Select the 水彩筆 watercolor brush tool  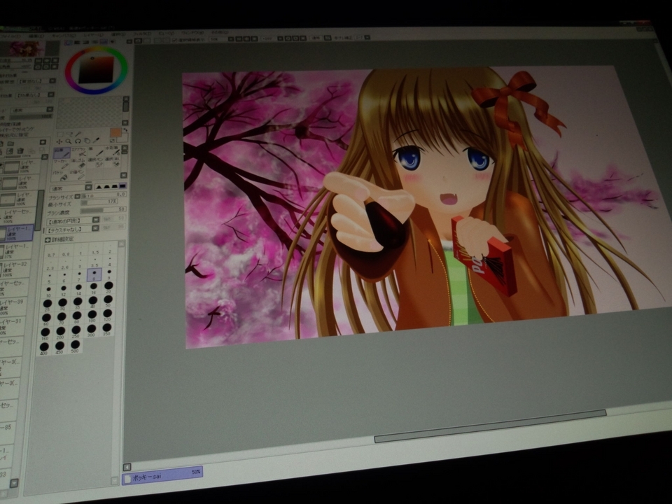pos(112,151)
